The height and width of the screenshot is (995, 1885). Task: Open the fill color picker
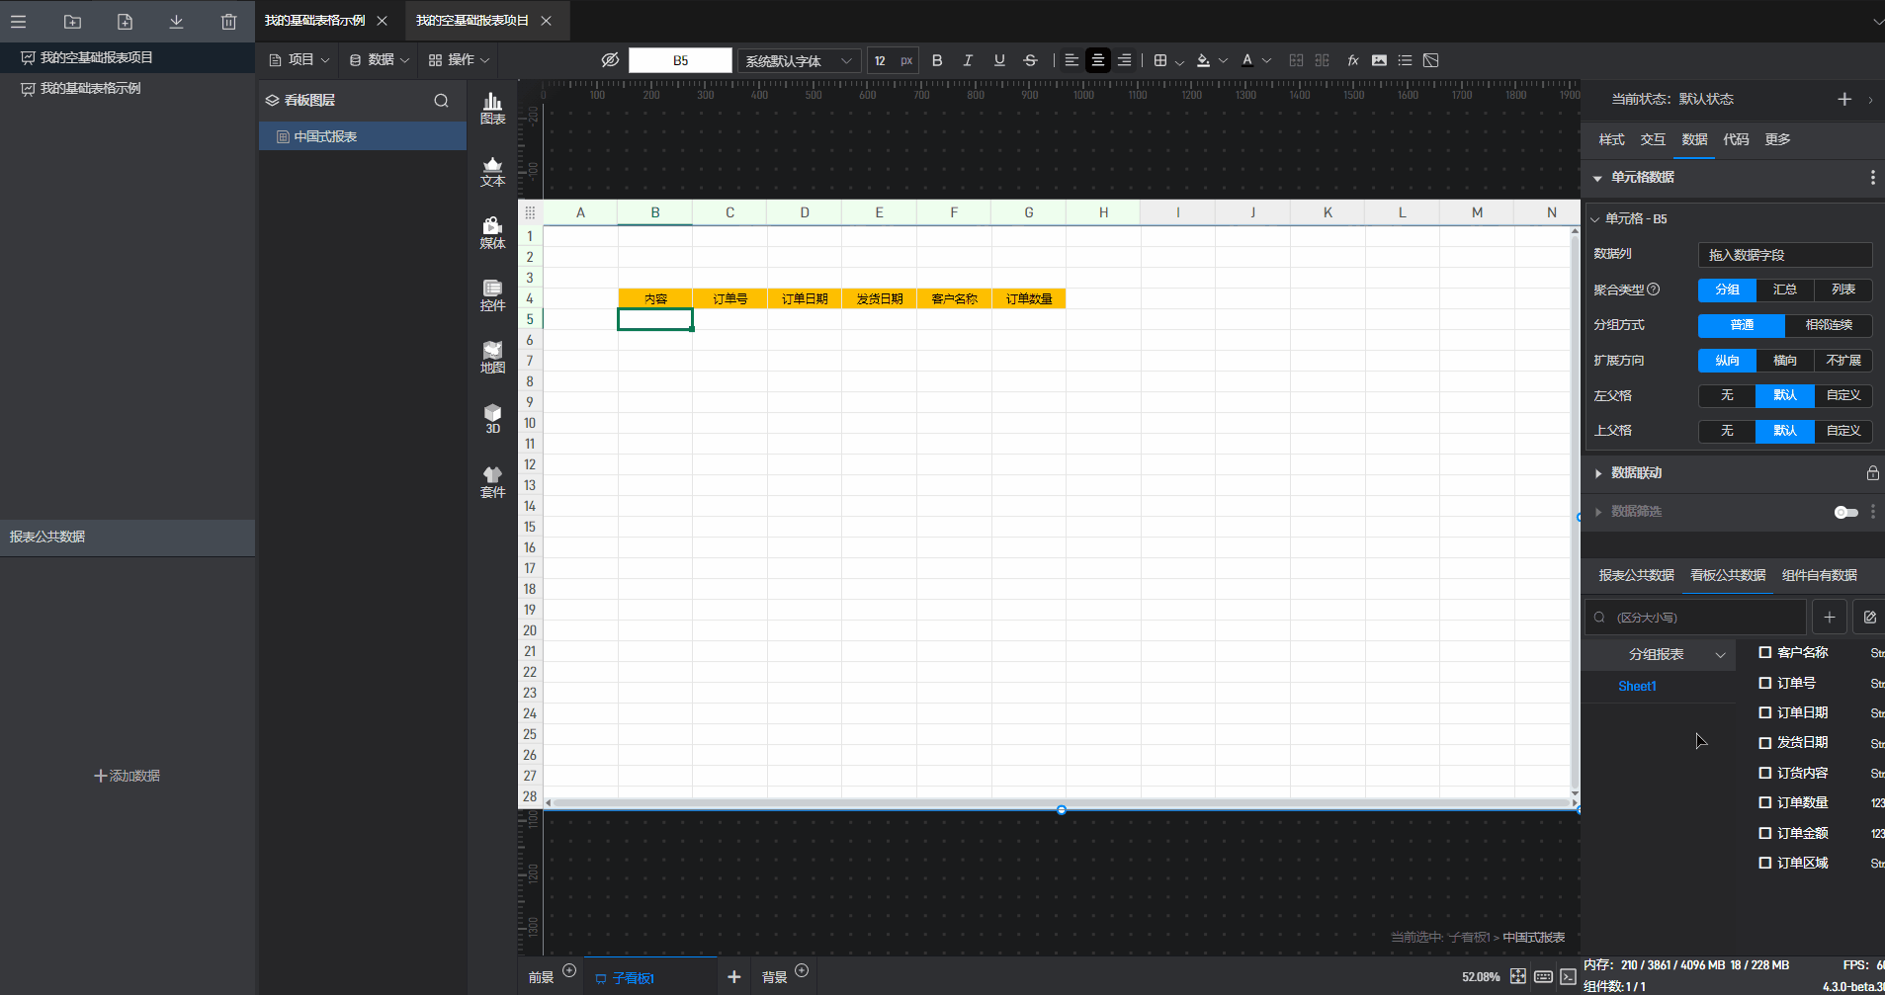1203,60
